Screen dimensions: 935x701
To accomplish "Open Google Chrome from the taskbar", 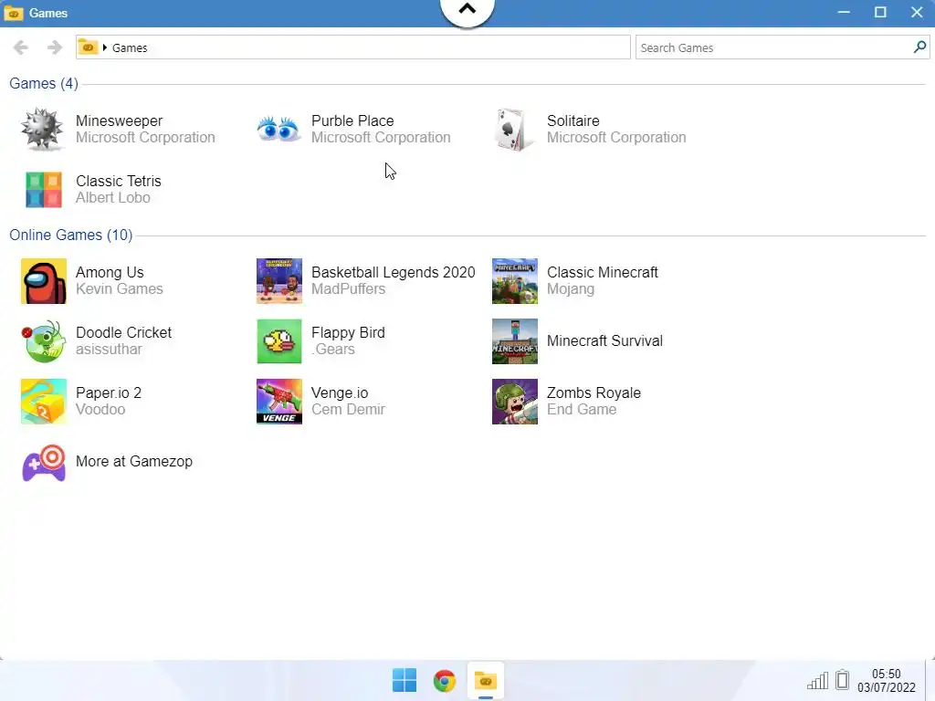I will click(445, 681).
